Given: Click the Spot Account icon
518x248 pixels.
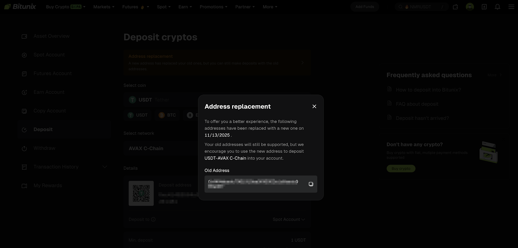Looking at the screenshot, I should (x=24, y=55).
